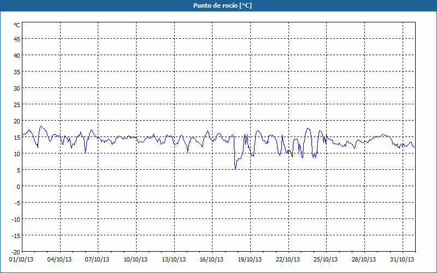Click the -10 y-axis value

pyautogui.click(x=16, y=219)
